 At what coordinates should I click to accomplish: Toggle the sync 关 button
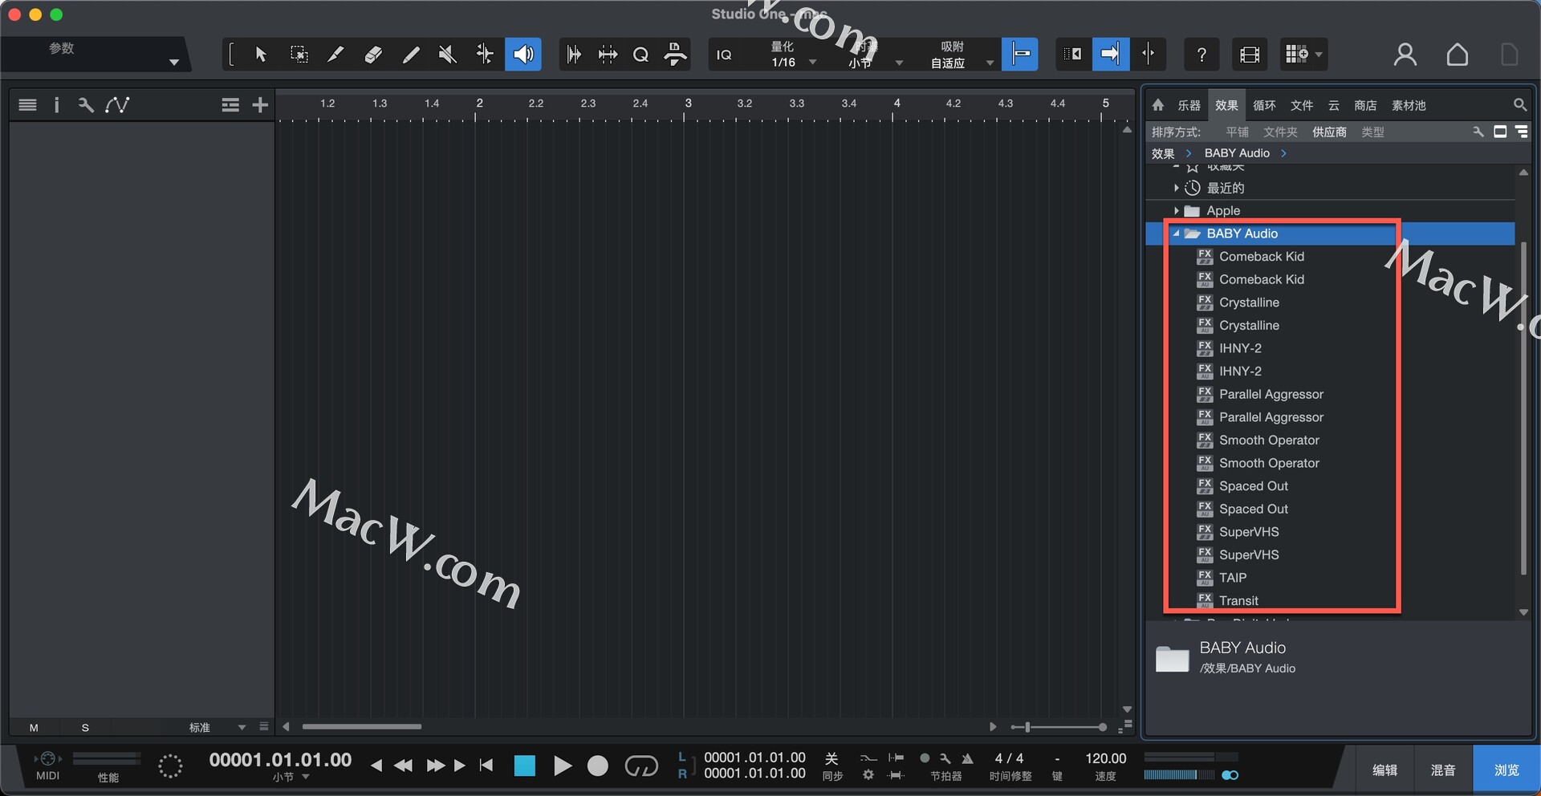(831, 758)
